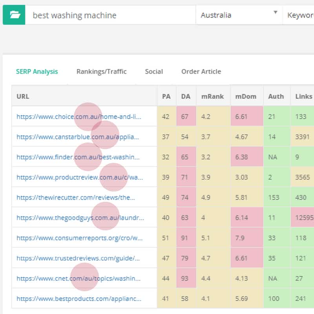The width and height of the screenshot is (314, 314).
Task: Select the Social tab
Action: 154,71
